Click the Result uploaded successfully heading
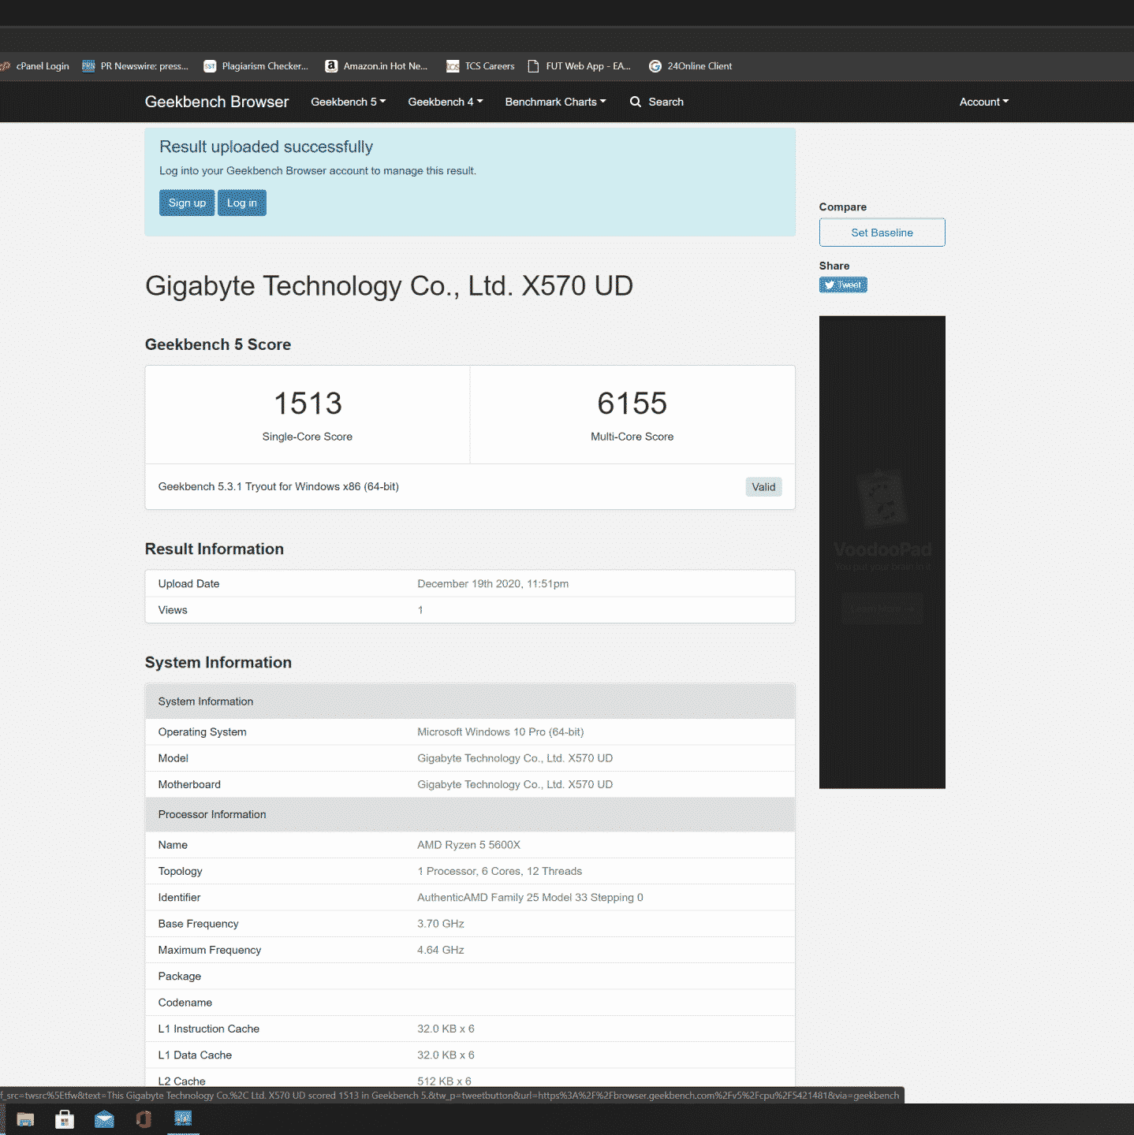Viewport: 1134px width, 1135px height. pyautogui.click(x=267, y=147)
